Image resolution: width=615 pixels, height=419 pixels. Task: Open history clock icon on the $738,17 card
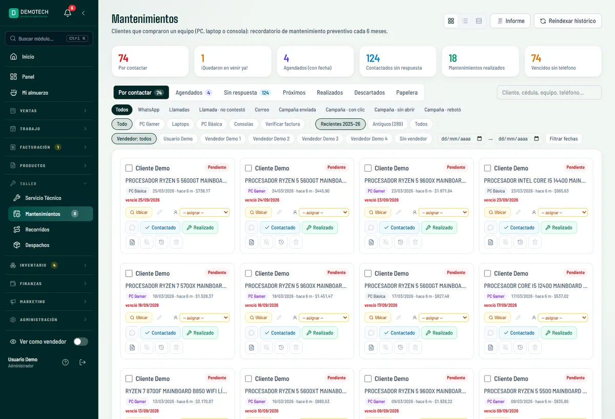tap(161, 242)
